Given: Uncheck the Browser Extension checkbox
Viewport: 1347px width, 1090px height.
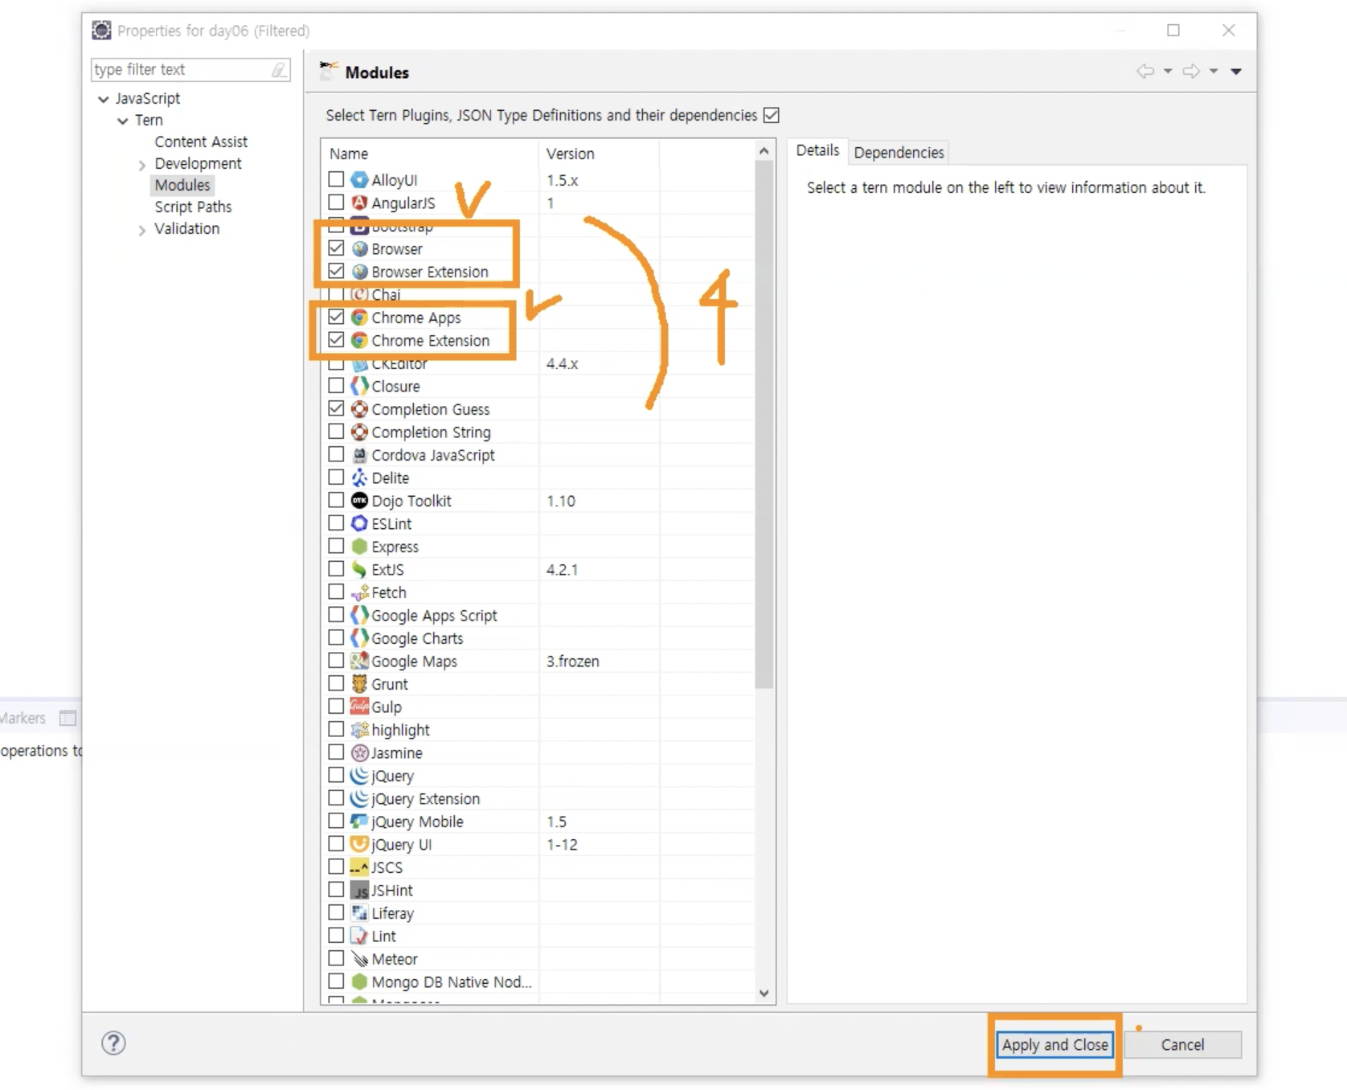Looking at the screenshot, I should [336, 271].
